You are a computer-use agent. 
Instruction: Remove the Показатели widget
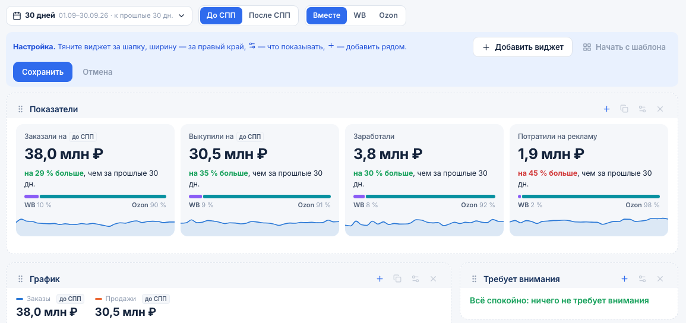coord(660,109)
